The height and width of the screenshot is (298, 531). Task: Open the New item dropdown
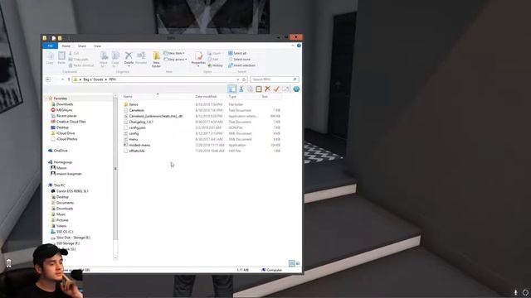[x=174, y=53]
